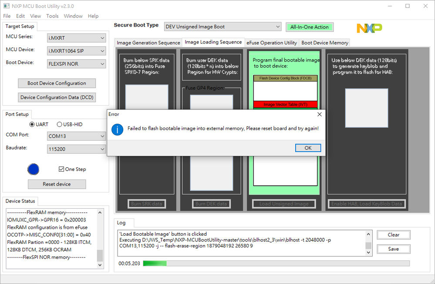Click the Flash Device Config Block (FDCB) bar
435x284 pixels.
coord(285,78)
